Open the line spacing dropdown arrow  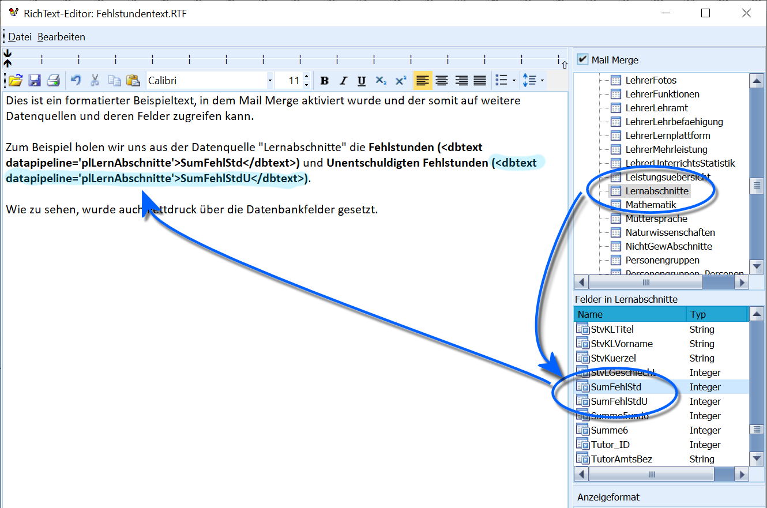pyautogui.click(x=542, y=81)
